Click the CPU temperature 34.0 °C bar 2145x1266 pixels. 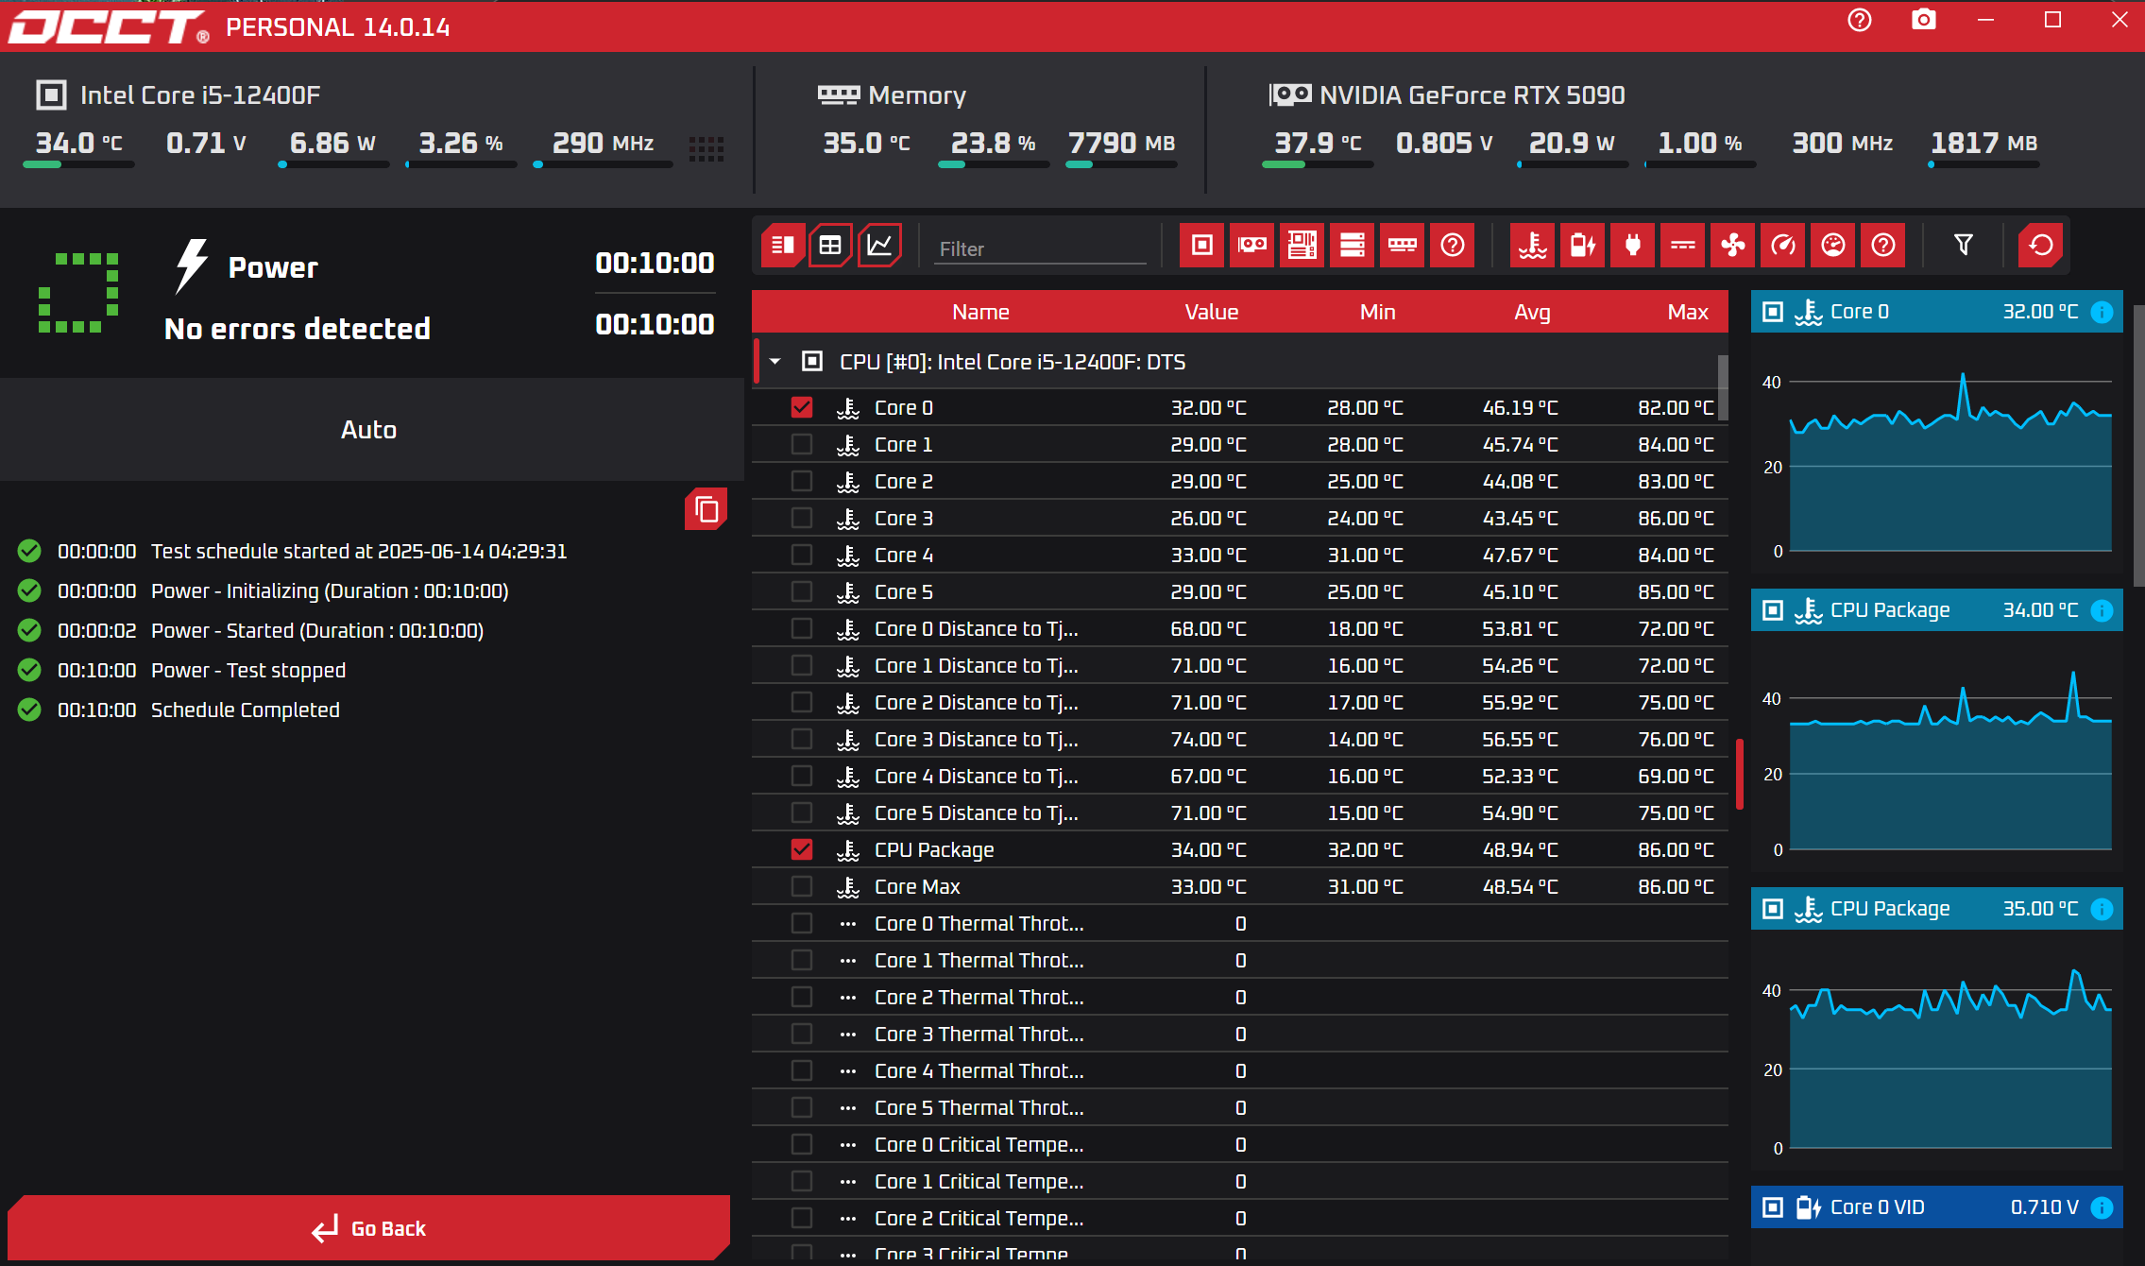click(78, 164)
